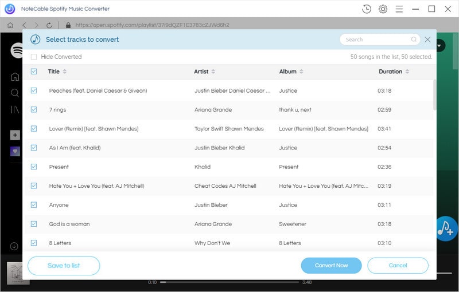Reload the Spotify page

point(49,25)
